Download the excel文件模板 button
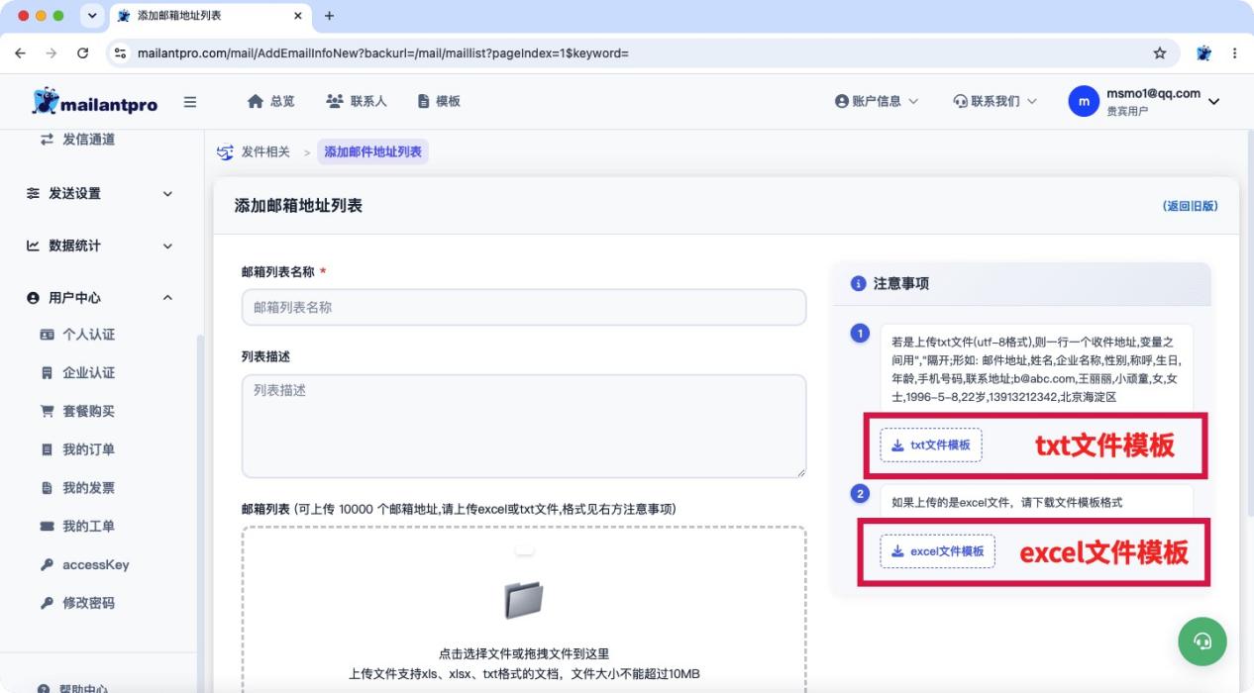The width and height of the screenshot is (1254, 693). click(x=937, y=550)
